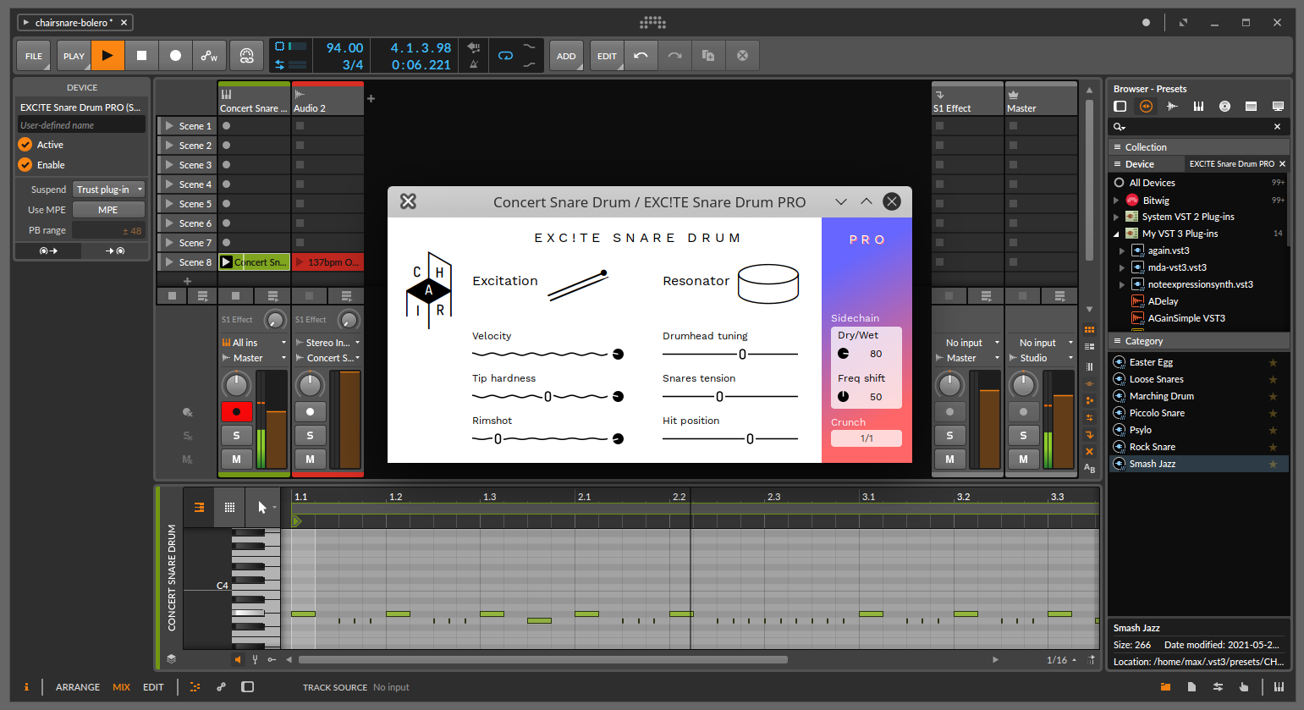
Task: Mute the S1 Effect track
Action: 949,459
